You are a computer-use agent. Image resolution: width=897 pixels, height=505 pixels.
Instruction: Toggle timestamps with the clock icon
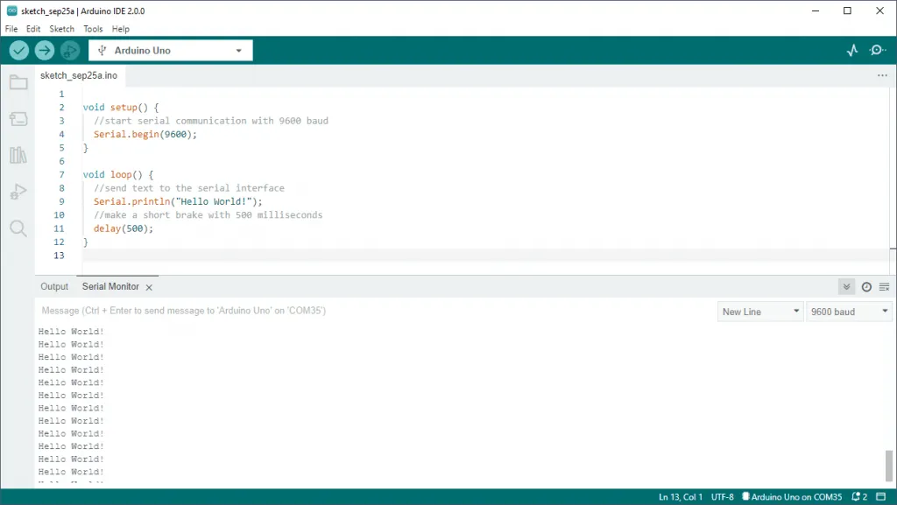pos(866,286)
